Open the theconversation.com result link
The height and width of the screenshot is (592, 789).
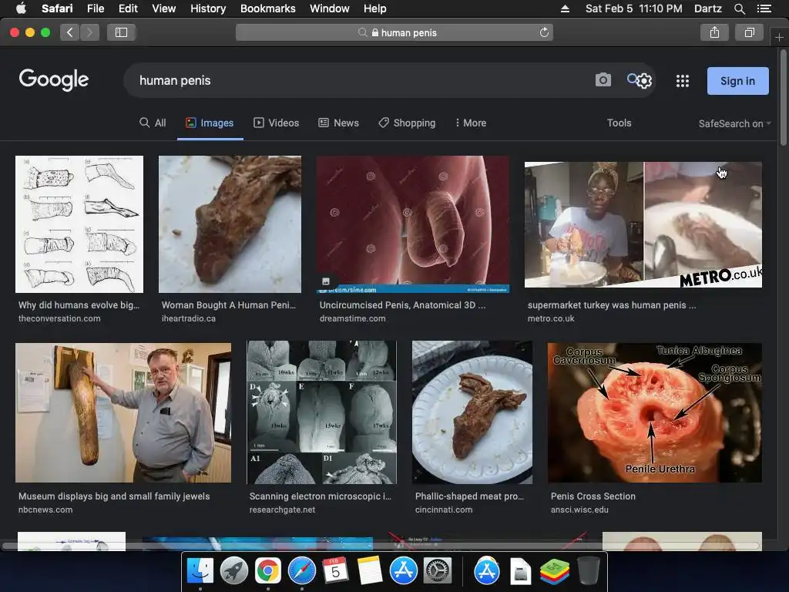pyautogui.click(x=59, y=318)
